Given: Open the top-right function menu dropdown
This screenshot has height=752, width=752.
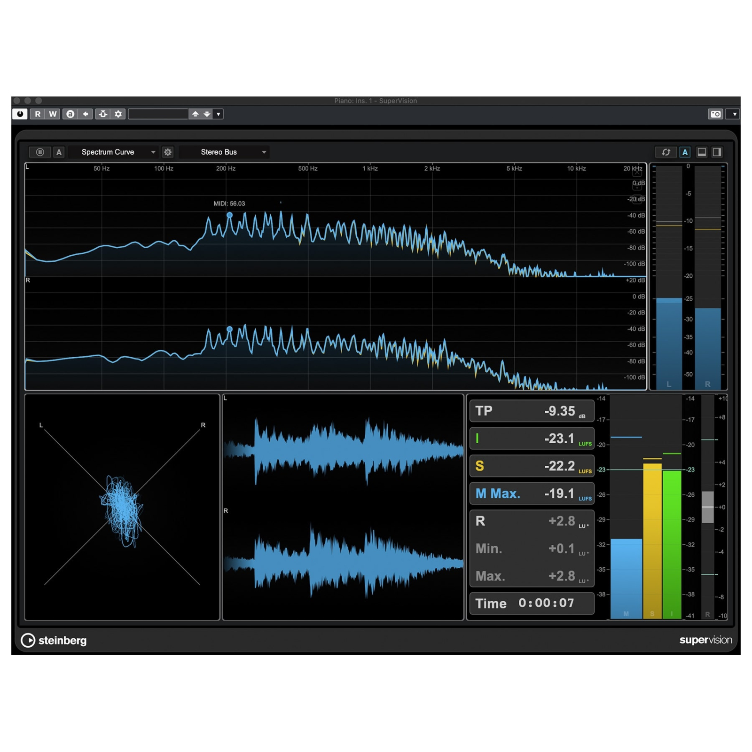Looking at the screenshot, I should point(734,114).
